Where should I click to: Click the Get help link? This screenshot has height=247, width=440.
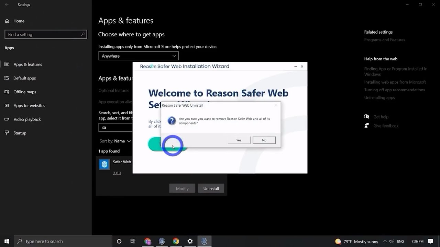click(381, 117)
